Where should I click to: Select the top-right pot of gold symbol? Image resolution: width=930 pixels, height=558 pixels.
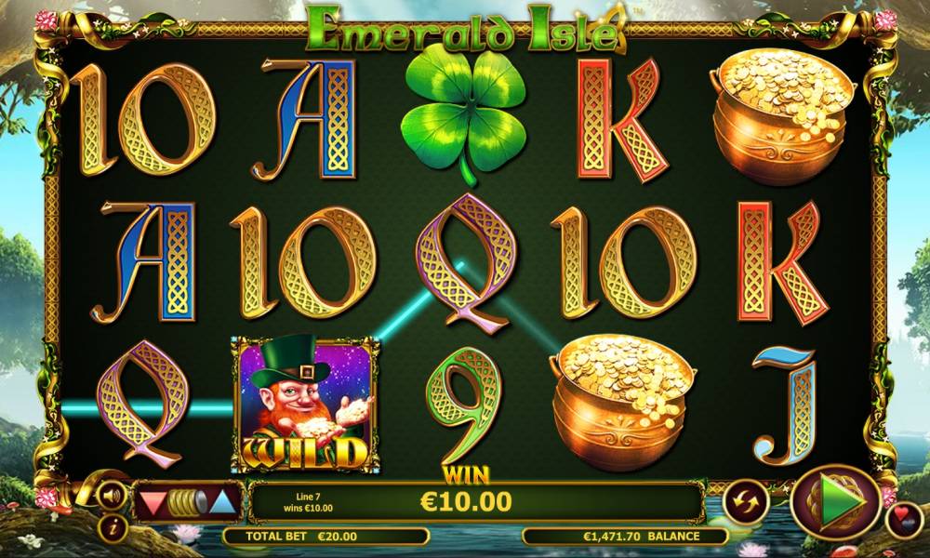pyautogui.click(x=780, y=115)
